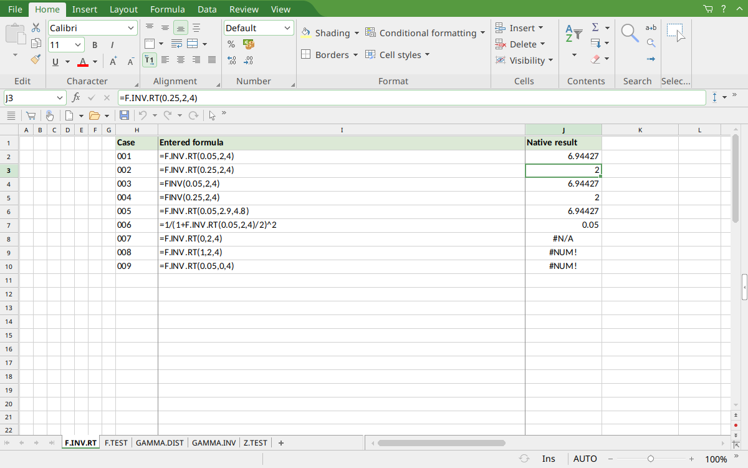This screenshot has width=748, height=468.
Task: Open the Default number format dropdown
Action: pyautogui.click(x=287, y=28)
